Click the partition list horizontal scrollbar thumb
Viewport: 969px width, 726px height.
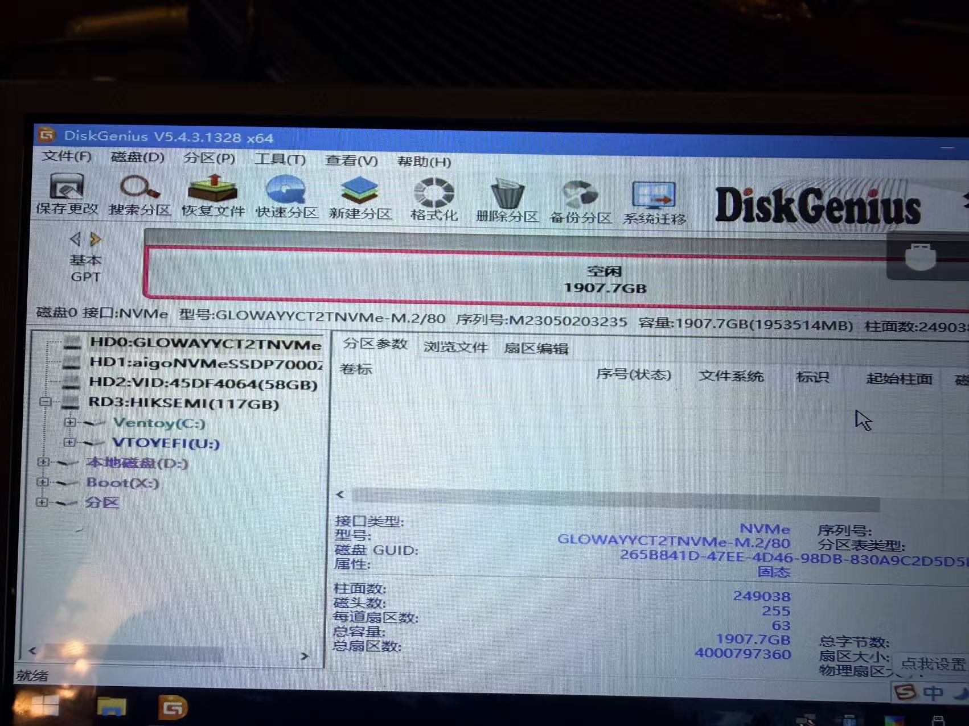[x=615, y=500]
